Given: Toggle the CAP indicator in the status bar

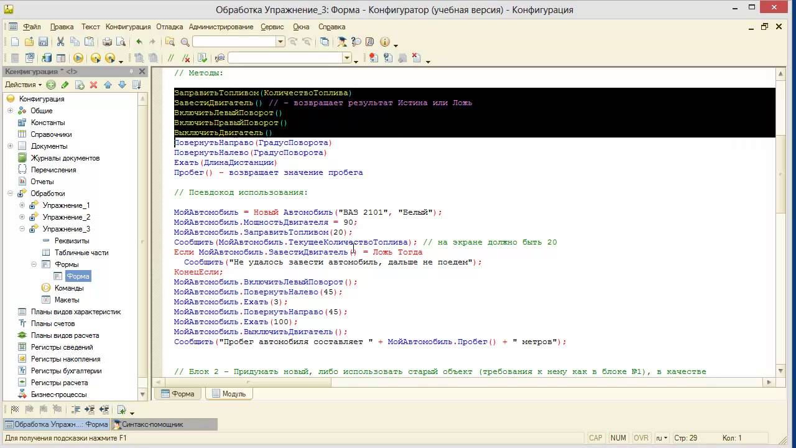Looking at the screenshot, I should pyautogui.click(x=595, y=438).
